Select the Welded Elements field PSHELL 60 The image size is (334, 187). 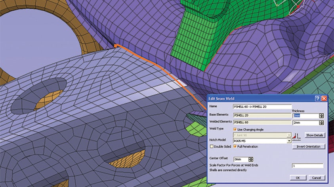click(x=262, y=123)
